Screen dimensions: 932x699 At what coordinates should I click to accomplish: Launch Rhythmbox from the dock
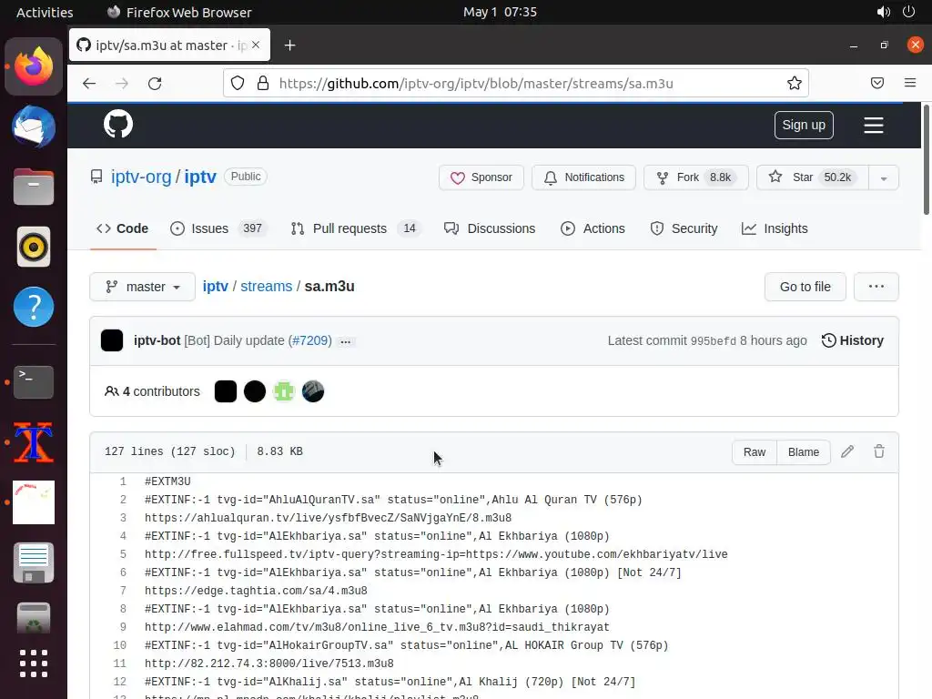click(x=34, y=247)
